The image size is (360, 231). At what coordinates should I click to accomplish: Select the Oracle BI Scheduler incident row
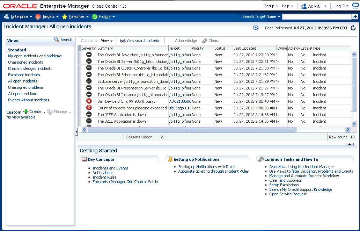tap(214, 75)
